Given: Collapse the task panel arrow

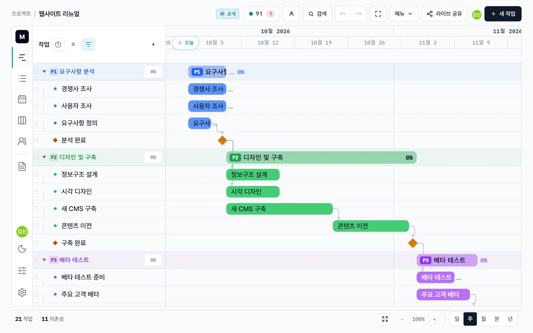Looking at the screenshot, I should coord(153,44).
